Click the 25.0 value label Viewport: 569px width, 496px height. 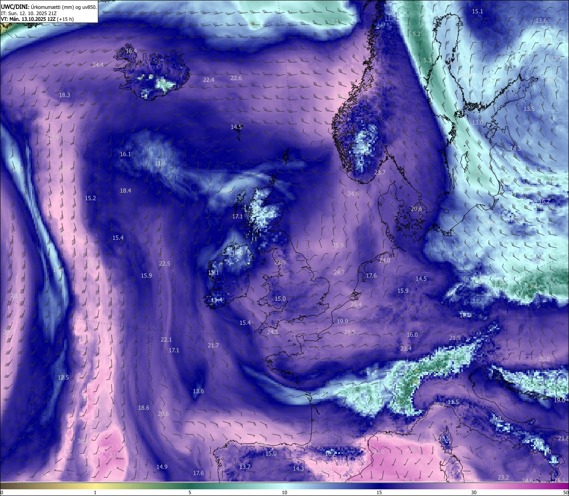click(x=544, y=359)
